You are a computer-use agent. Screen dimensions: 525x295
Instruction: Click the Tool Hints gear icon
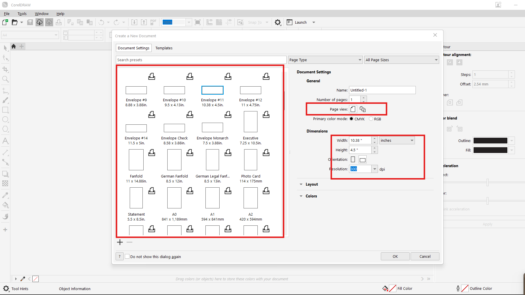(6, 288)
